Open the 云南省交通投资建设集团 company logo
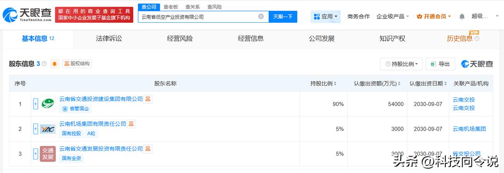The height and width of the screenshot is (173, 504). click(48, 104)
